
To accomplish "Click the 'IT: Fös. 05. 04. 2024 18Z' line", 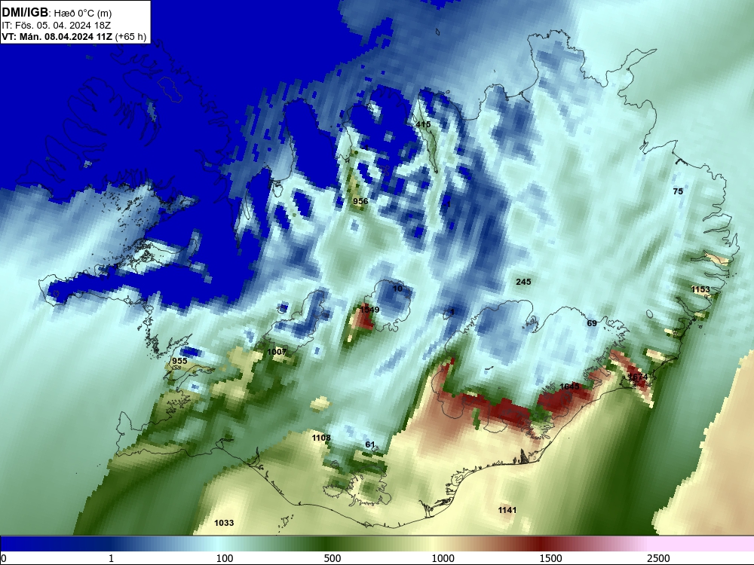I will [57, 26].
